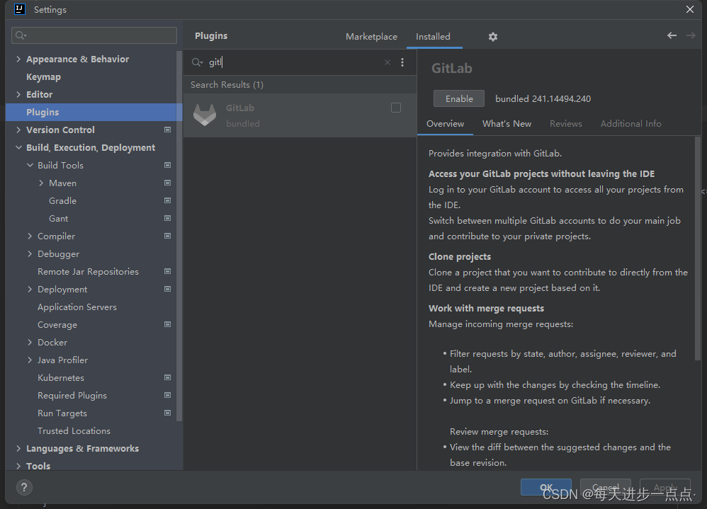Select the GitLab bundled plugin row
The height and width of the screenshot is (509, 707).
tap(300, 115)
